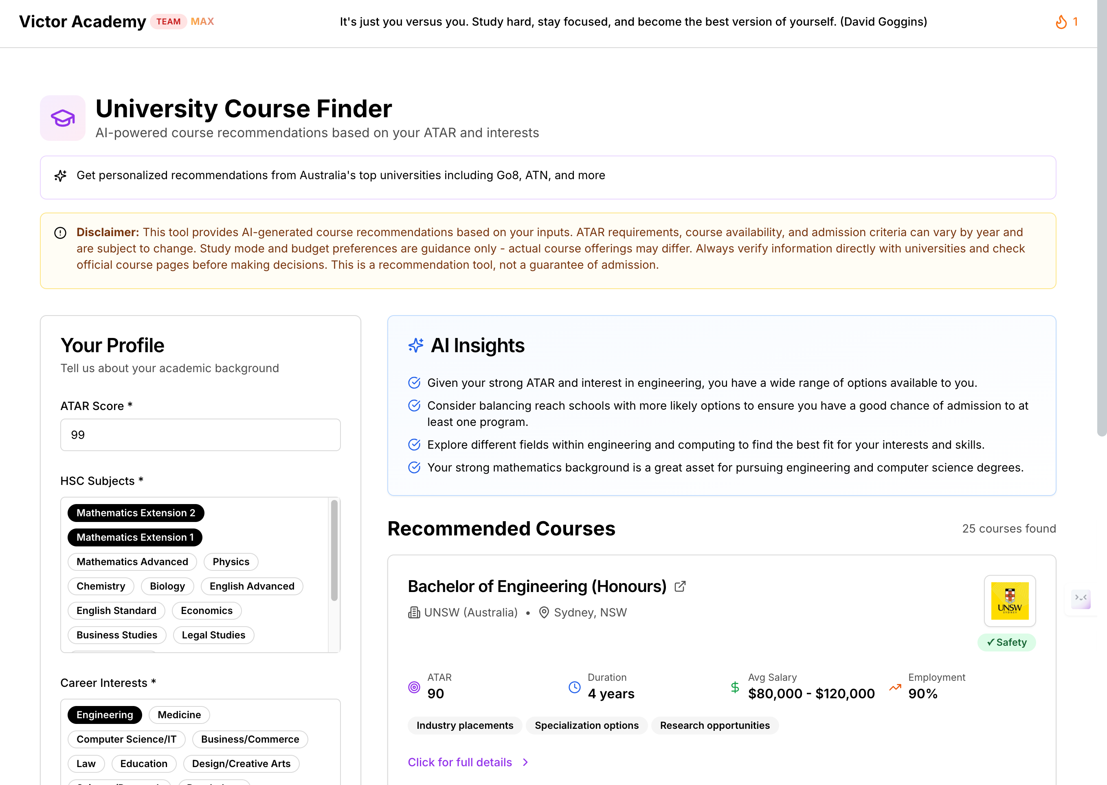Click the graduation cap Course Finder icon
The height and width of the screenshot is (785, 1107).
[63, 118]
